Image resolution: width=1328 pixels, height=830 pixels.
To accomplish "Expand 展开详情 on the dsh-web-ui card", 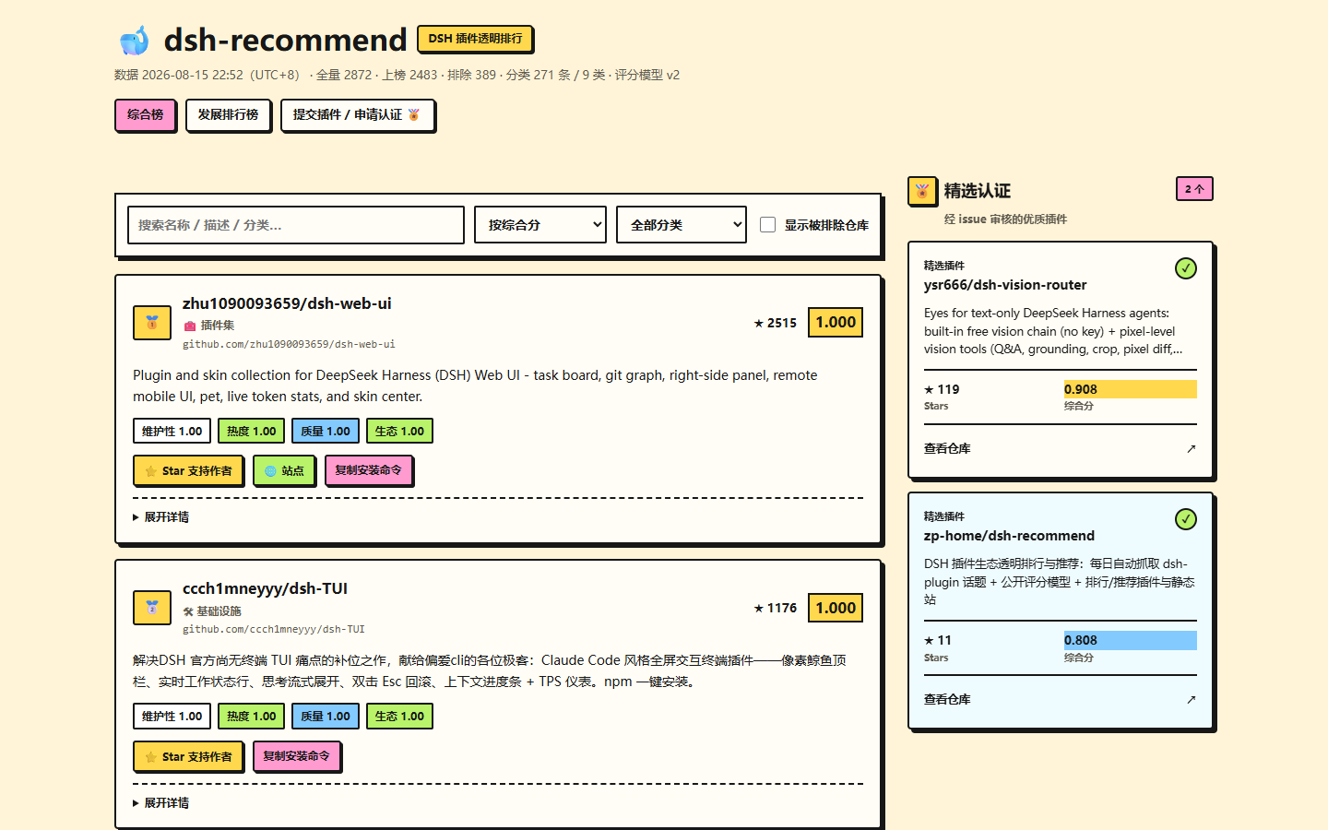I will [x=161, y=517].
